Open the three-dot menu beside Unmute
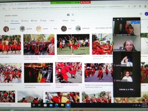Image resolution: width=148 pixels, height=111 pixels. pyautogui.click(x=138, y=22)
